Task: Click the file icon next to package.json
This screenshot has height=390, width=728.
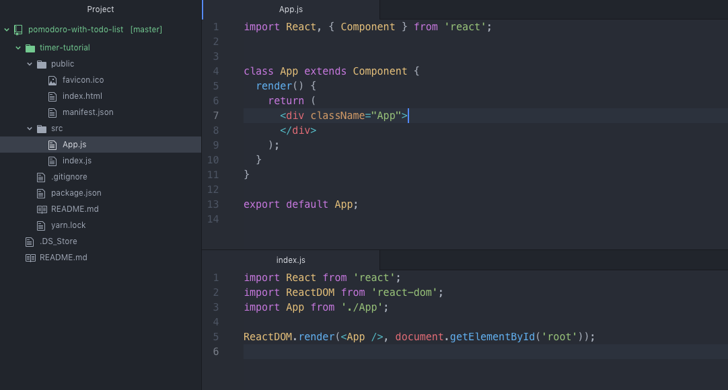Action: 41,192
